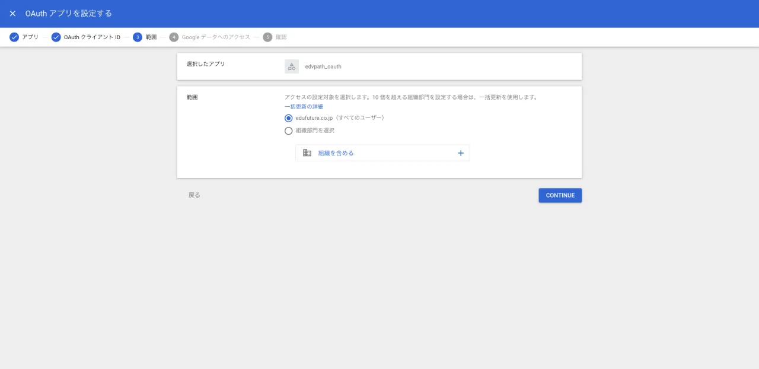Click the step number 5 circle
The width and height of the screenshot is (759, 369).
[267, 37]
